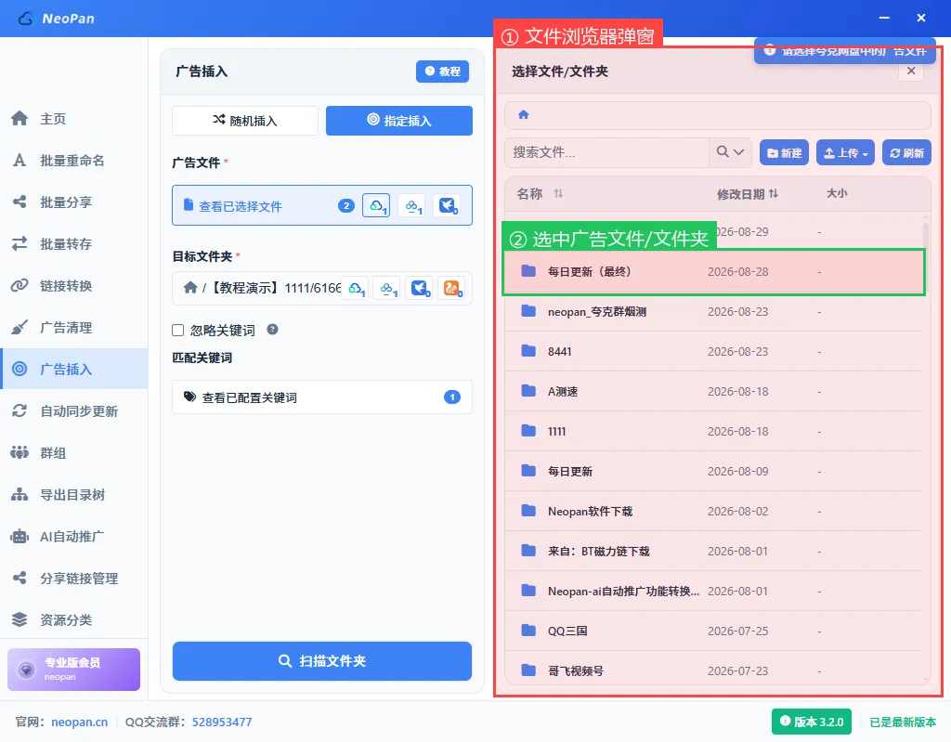951x742 pixels.
Task: Select the 1111 folder in file list
Action: [x=713, y=432]
